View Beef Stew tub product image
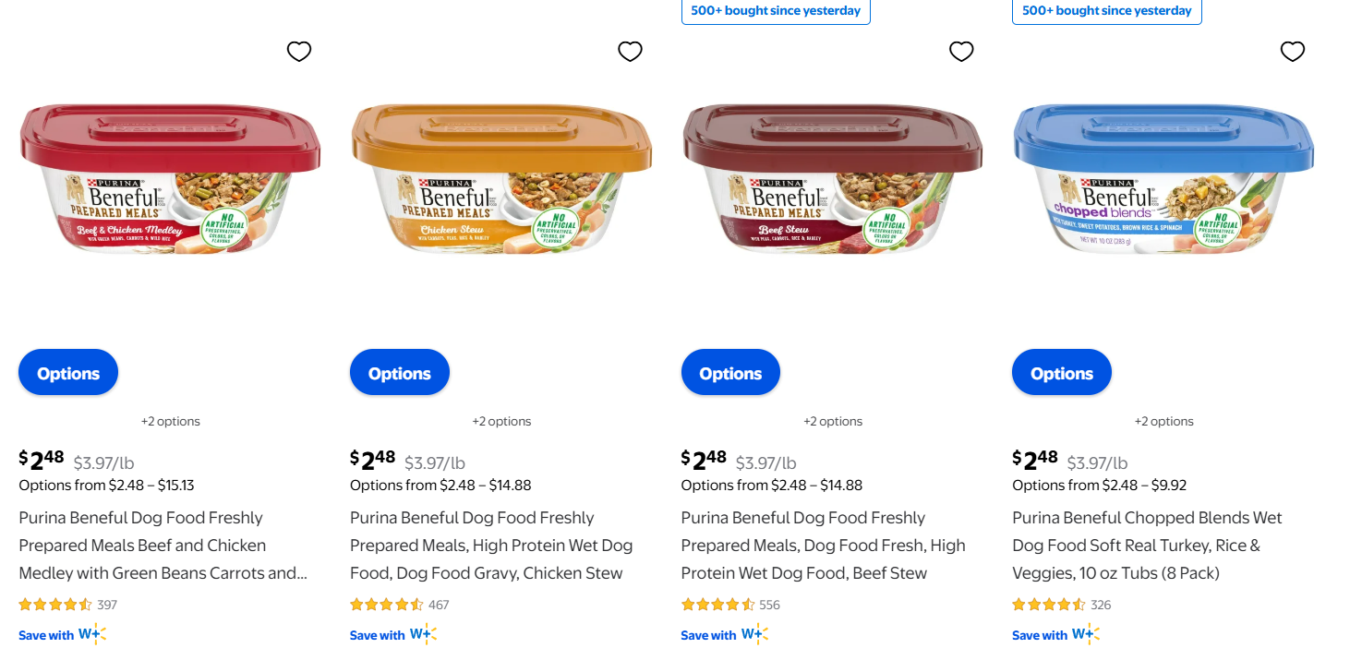The width and height of the screenshot is (1350, 648). click(832, 179)
